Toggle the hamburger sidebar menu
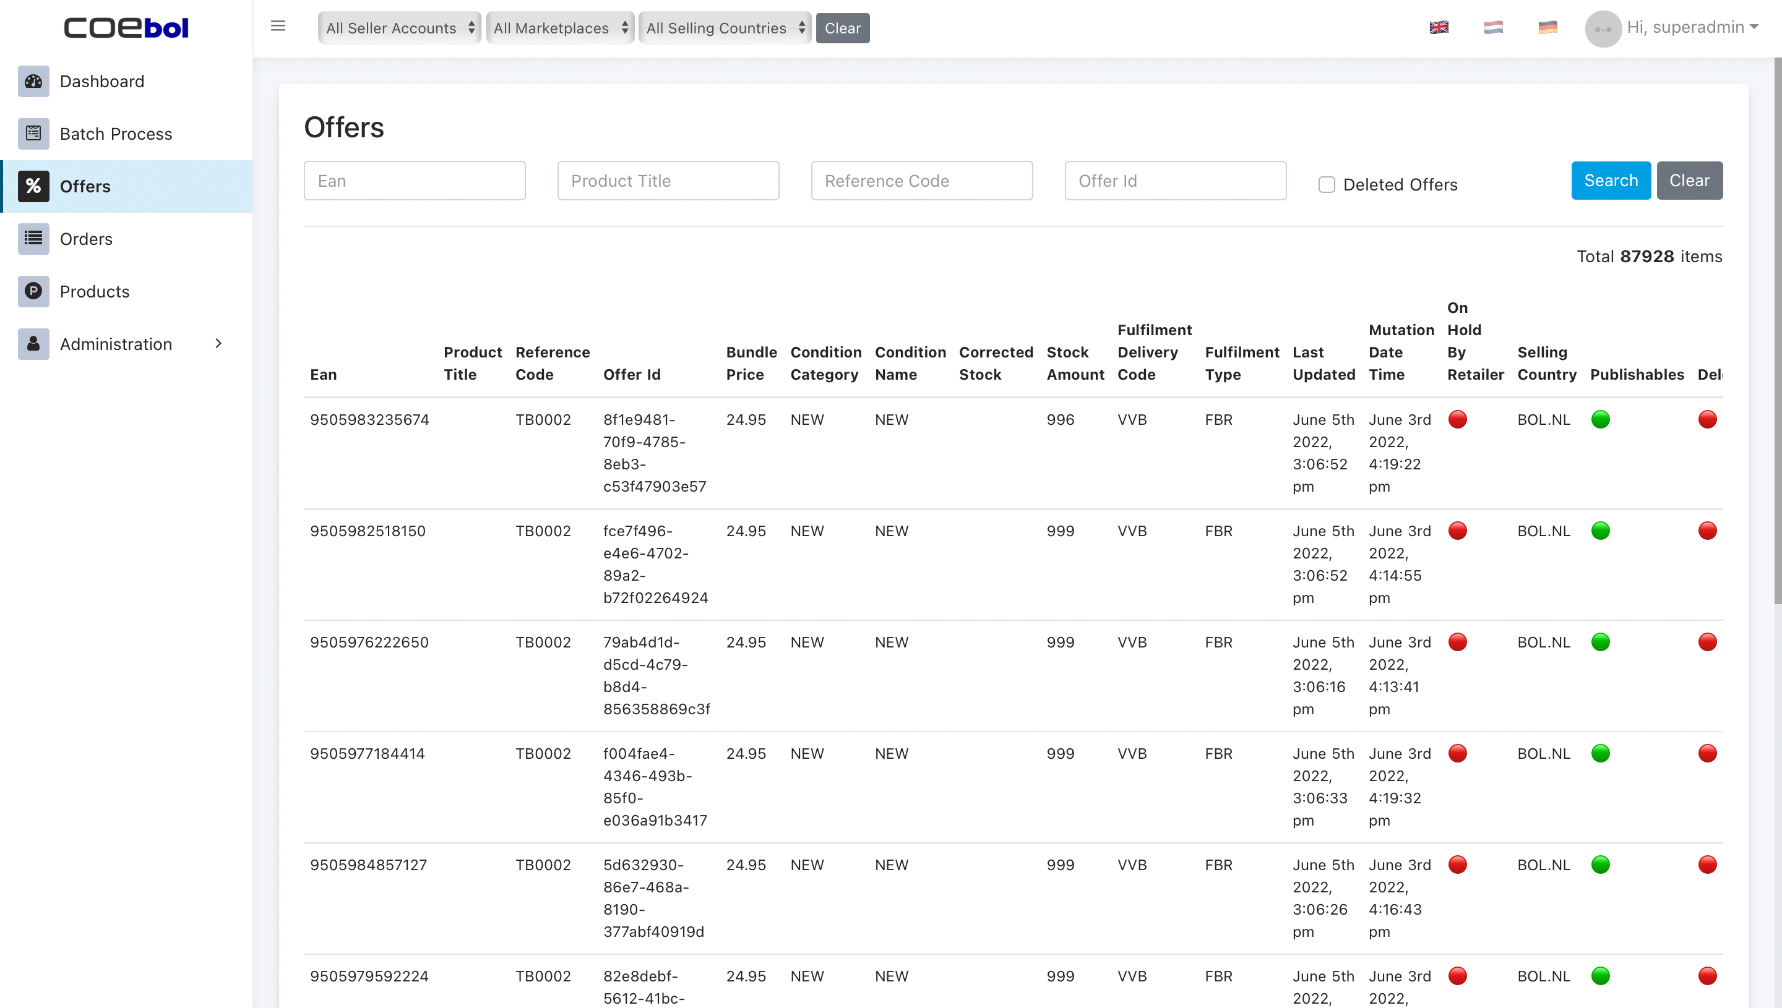Viewport: 1782px width, 1008px height. (x=278, y=27)
